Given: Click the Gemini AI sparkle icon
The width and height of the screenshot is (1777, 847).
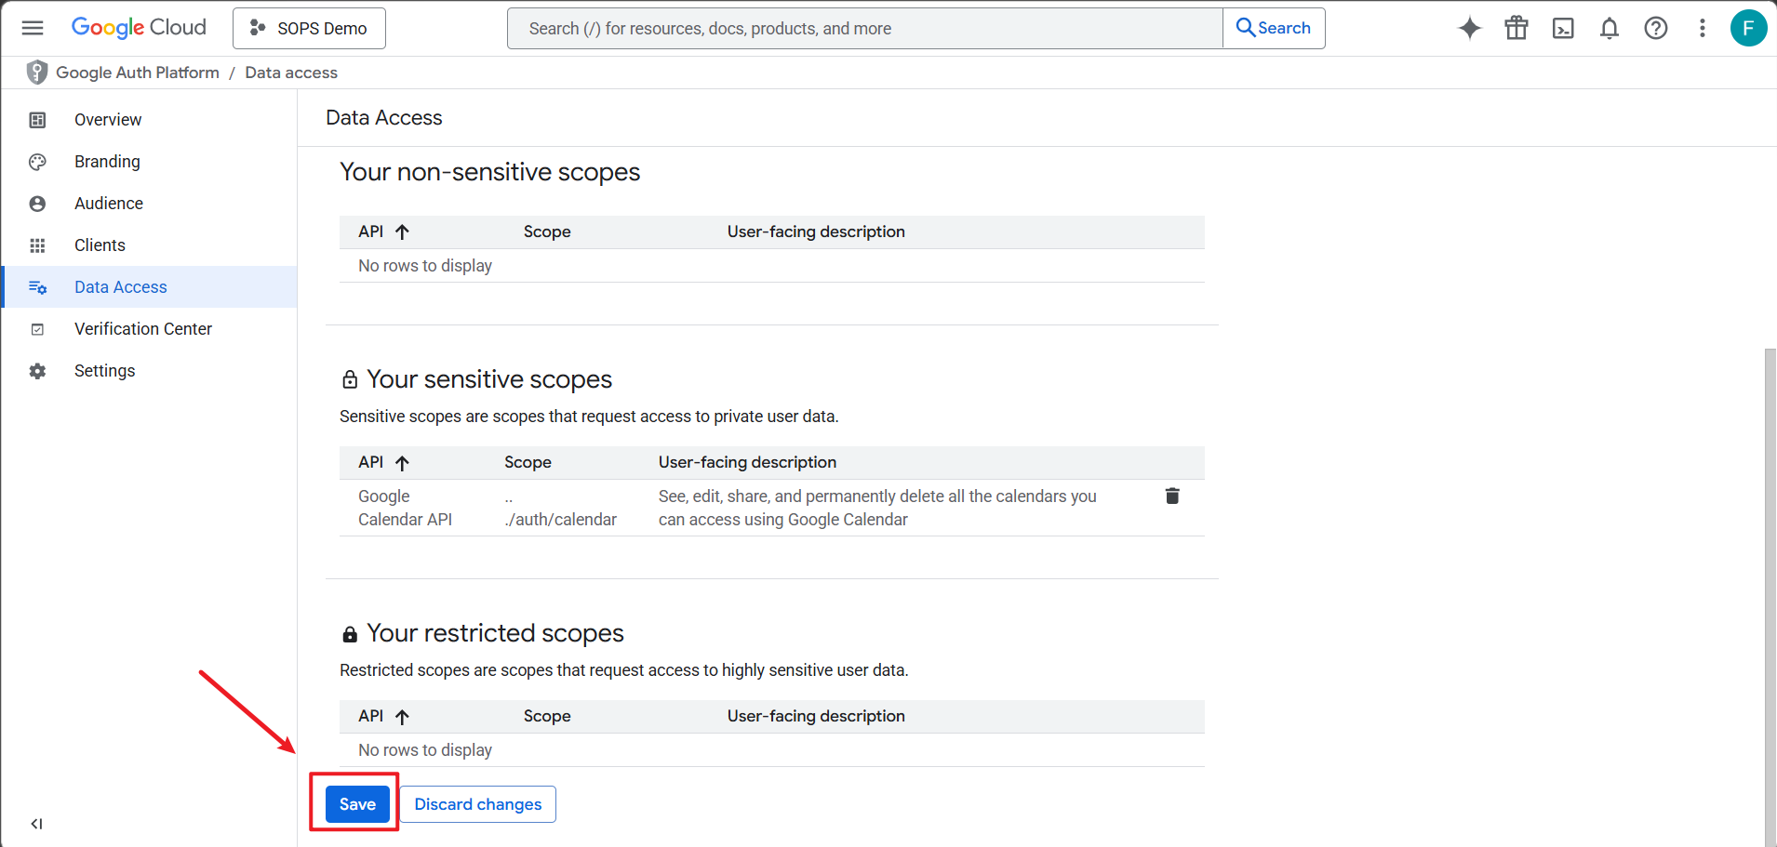Looking at the screenshot, I should pos(1469,28).
